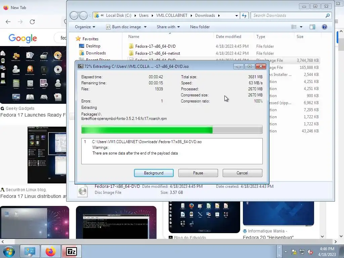Show hidden system tray icons
The width and height of the screenshot is (344, 258).
[x=286, y=252]
